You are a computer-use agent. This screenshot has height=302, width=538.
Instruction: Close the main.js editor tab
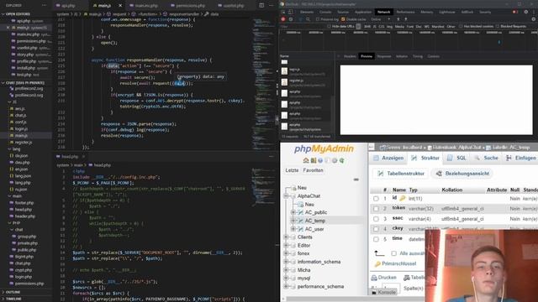click(120, 6)
